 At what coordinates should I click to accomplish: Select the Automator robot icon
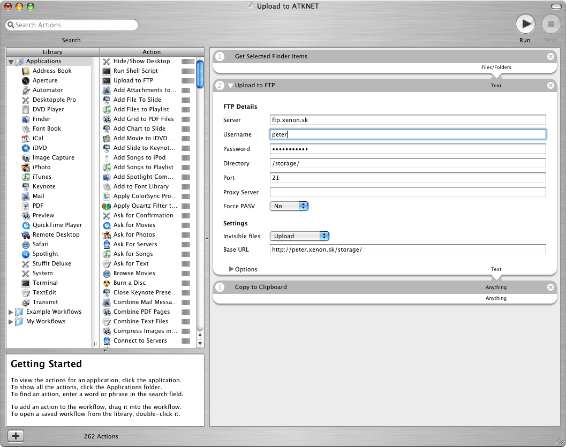click(26, 90)
